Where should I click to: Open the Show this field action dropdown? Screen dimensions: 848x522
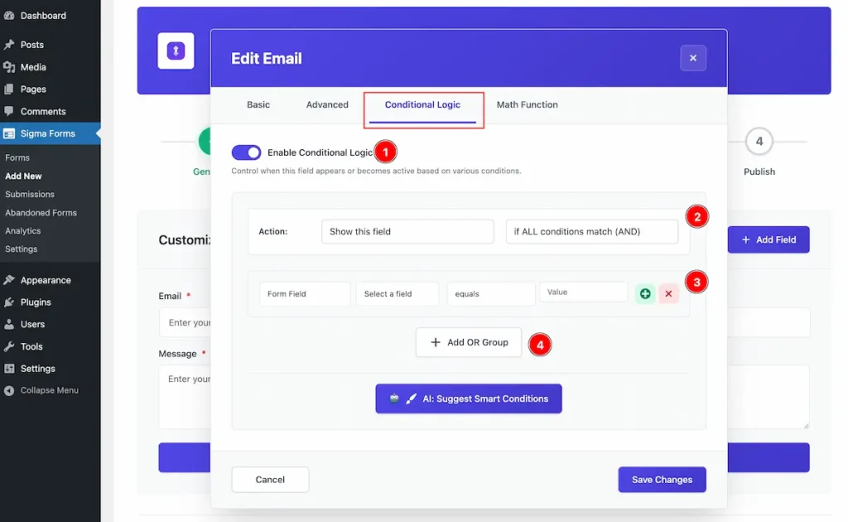coord(407,231)
